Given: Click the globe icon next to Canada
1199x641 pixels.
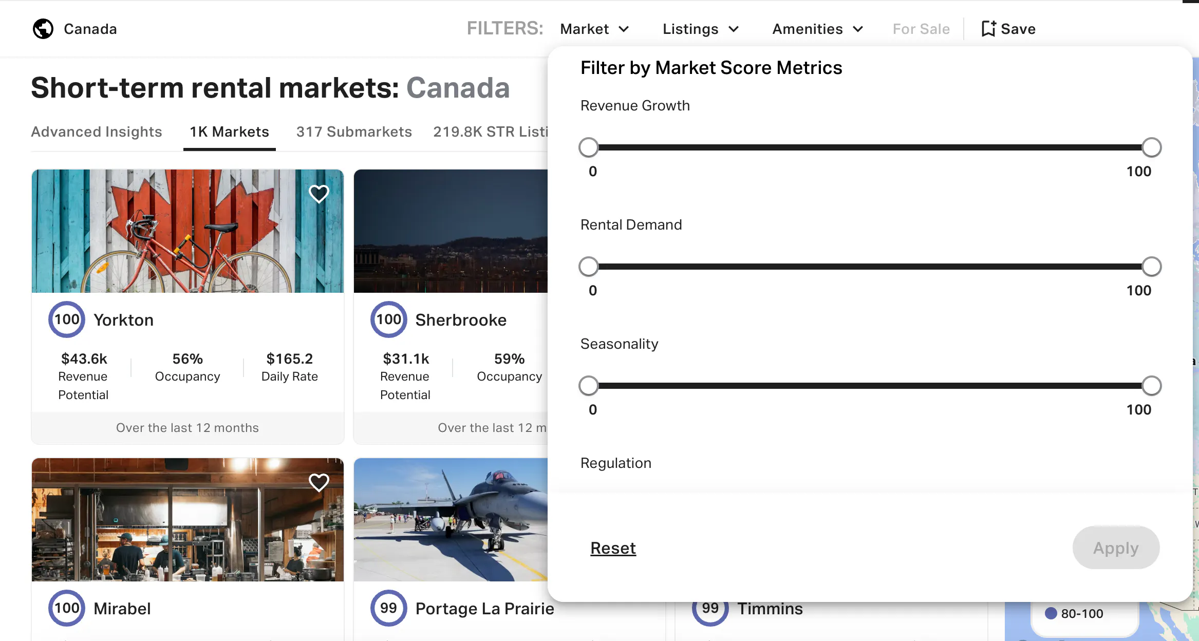Looking at the screenshot, I should 43,29.
